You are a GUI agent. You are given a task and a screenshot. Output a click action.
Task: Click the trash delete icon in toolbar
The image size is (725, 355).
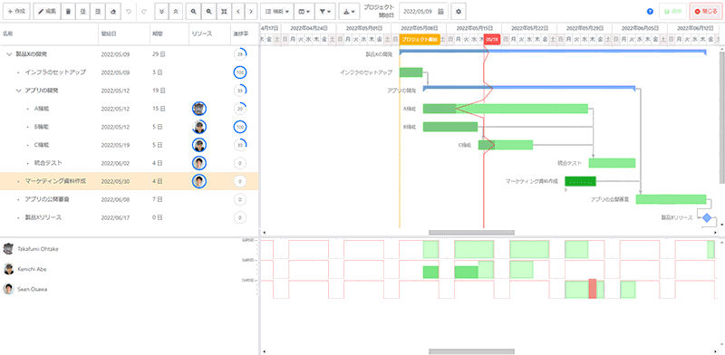(68, 11)
